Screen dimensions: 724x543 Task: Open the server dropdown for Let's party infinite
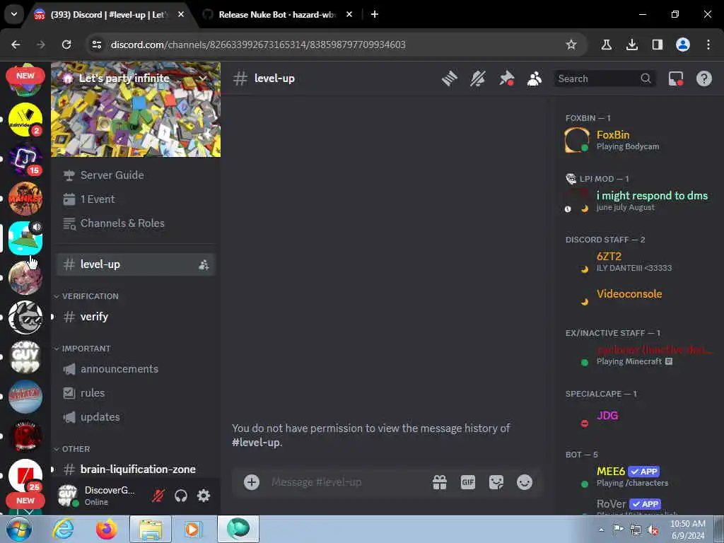203,78
